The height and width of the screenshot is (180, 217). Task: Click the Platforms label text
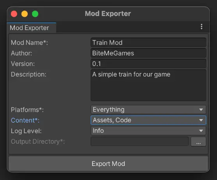27,110
